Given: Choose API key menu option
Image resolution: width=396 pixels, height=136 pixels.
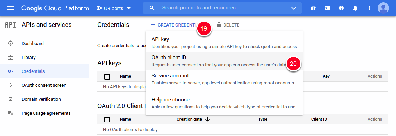Looking at the screenshot, I should [224, 43].
